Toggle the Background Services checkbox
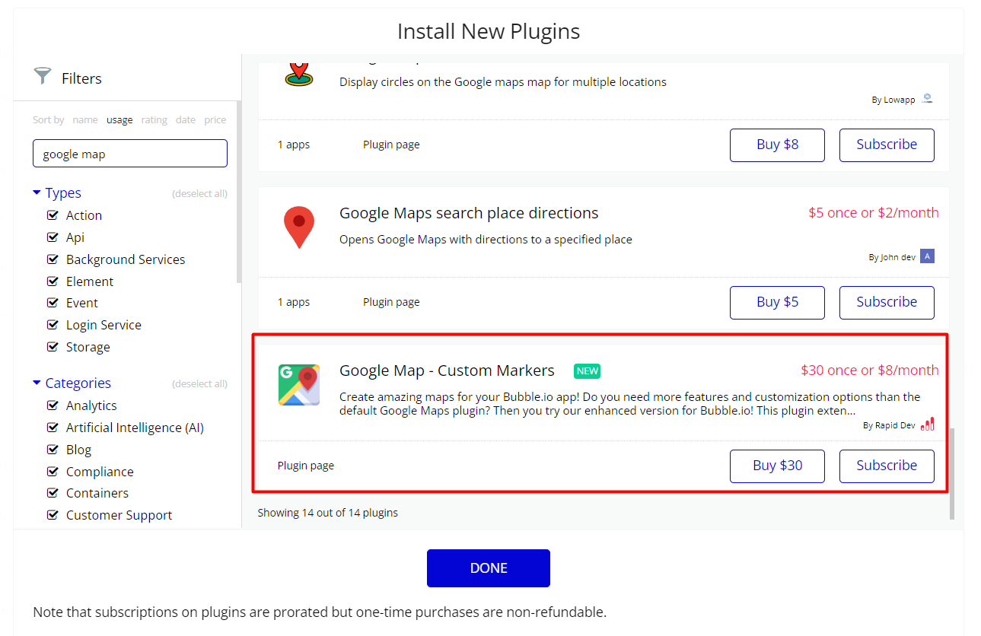This screenshot has height=636, width=981. [53, 259]
